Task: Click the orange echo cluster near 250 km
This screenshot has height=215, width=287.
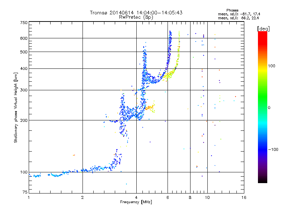Action: 150,108
